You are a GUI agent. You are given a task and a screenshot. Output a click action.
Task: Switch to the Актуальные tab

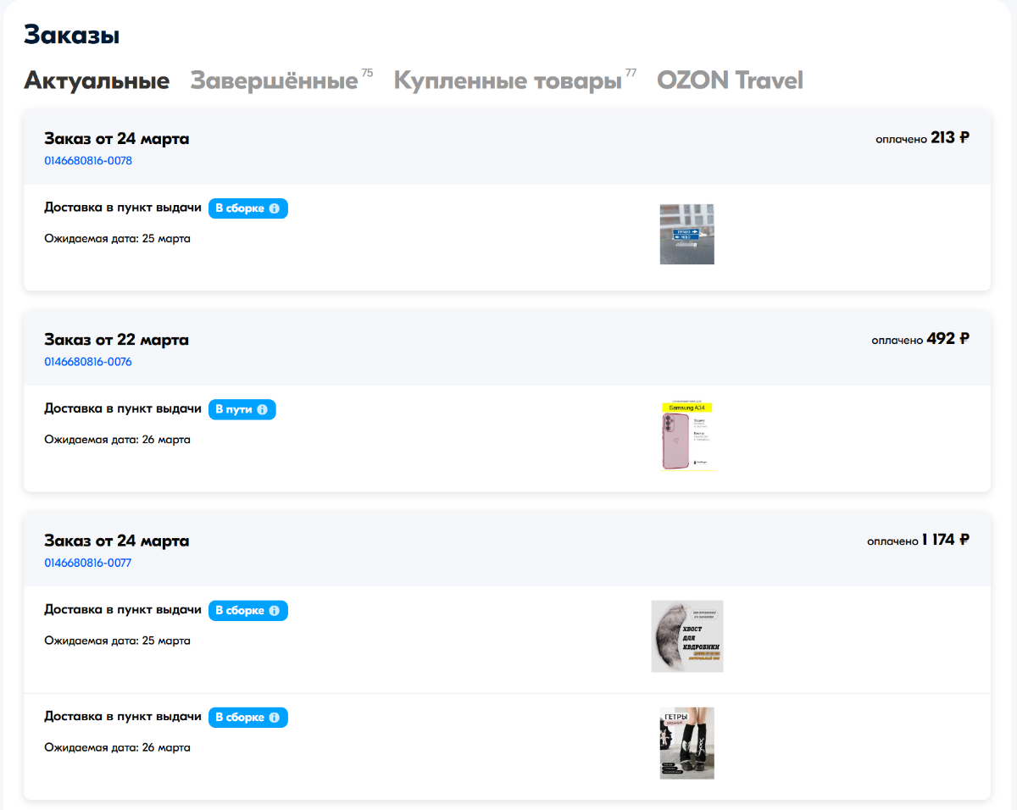point(97,81)
